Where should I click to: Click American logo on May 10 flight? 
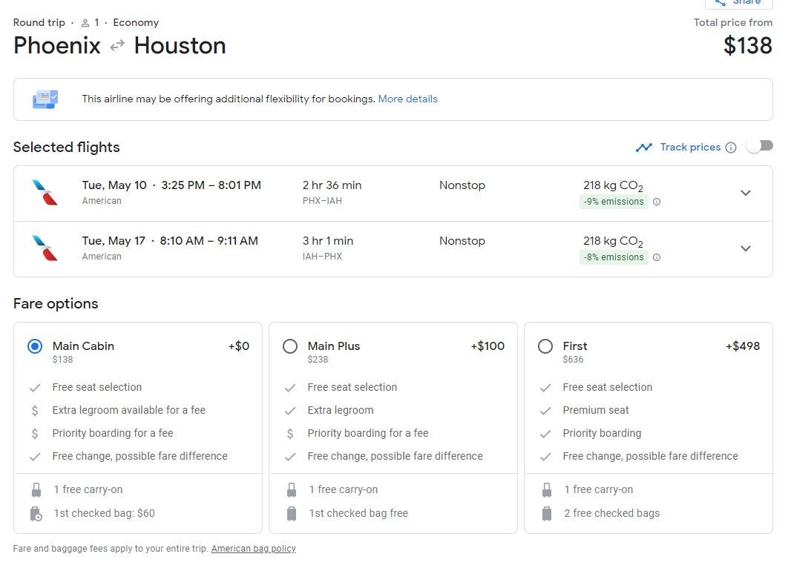click(45, 193)
